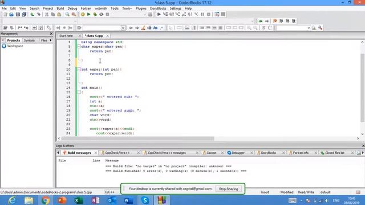Screen dimensions: 365x205
Task: Click the red wrench settings icon
Action: pos(321,28)
